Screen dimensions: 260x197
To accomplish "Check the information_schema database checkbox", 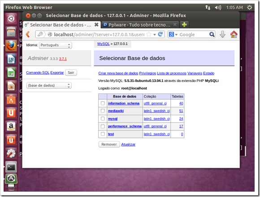I will pos(103,103).
